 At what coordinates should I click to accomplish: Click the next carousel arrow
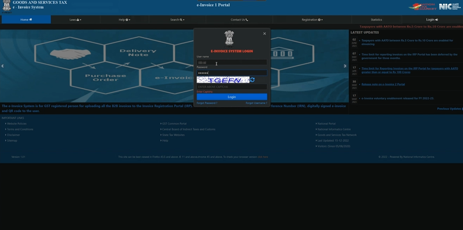click(345, 66)
